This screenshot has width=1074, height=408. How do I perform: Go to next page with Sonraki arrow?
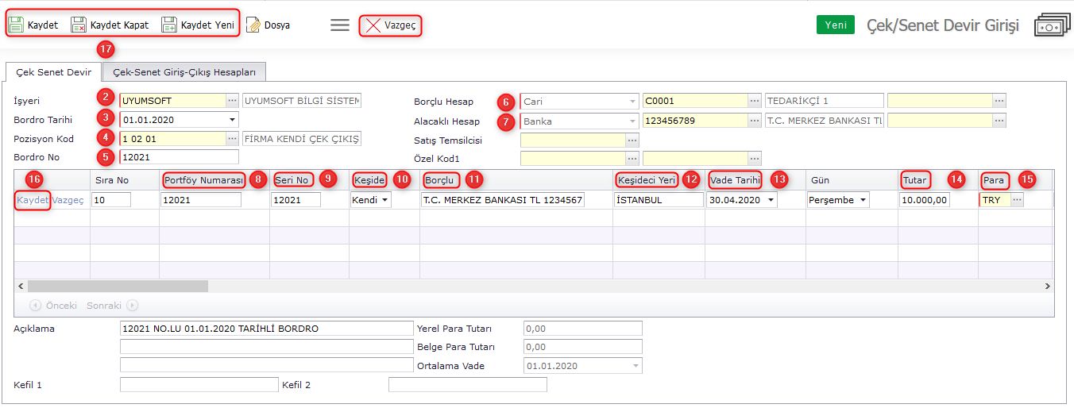[x=132, y=305]
